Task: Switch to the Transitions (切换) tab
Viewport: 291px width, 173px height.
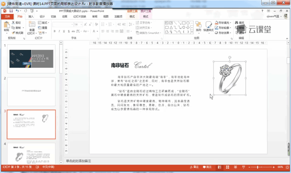Action: coord(53,17)
